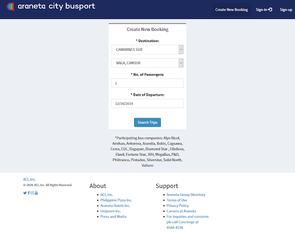The width and height of the screenshot is (295, 237).
Task: Open Araneta Group Directory link
Action: click(x=186, y=194)
